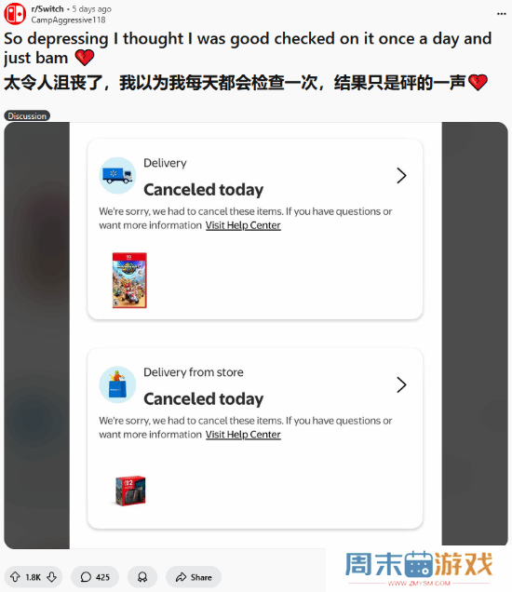The image size is (512, 592).
Task: Click the first Canceled today heading
Action: [x=204, y=190]
